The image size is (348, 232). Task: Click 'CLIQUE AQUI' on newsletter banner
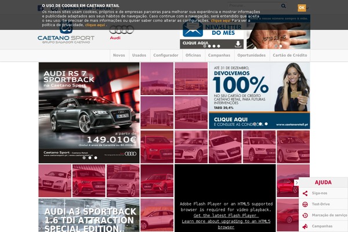(x=195, y=43)
